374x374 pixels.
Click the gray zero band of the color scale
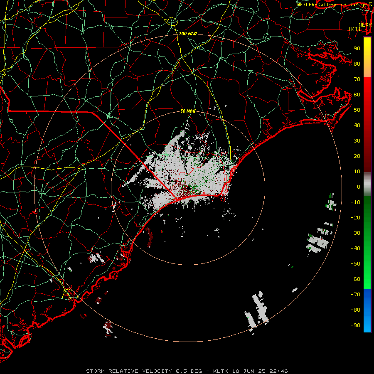point(367,184)
